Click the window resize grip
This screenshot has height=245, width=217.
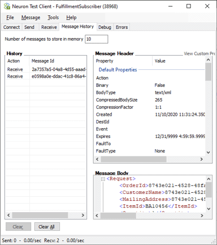[x=214, y=242]
